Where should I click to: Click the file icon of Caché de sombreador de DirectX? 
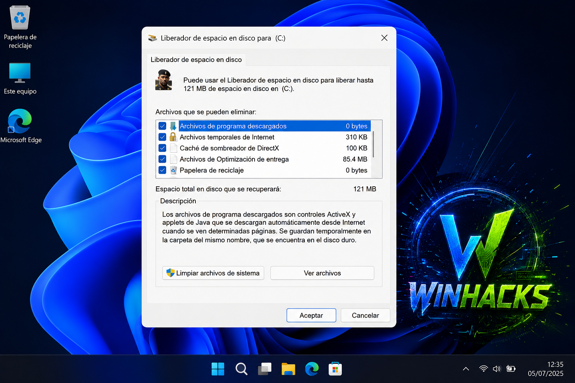(x=173, y=148)
